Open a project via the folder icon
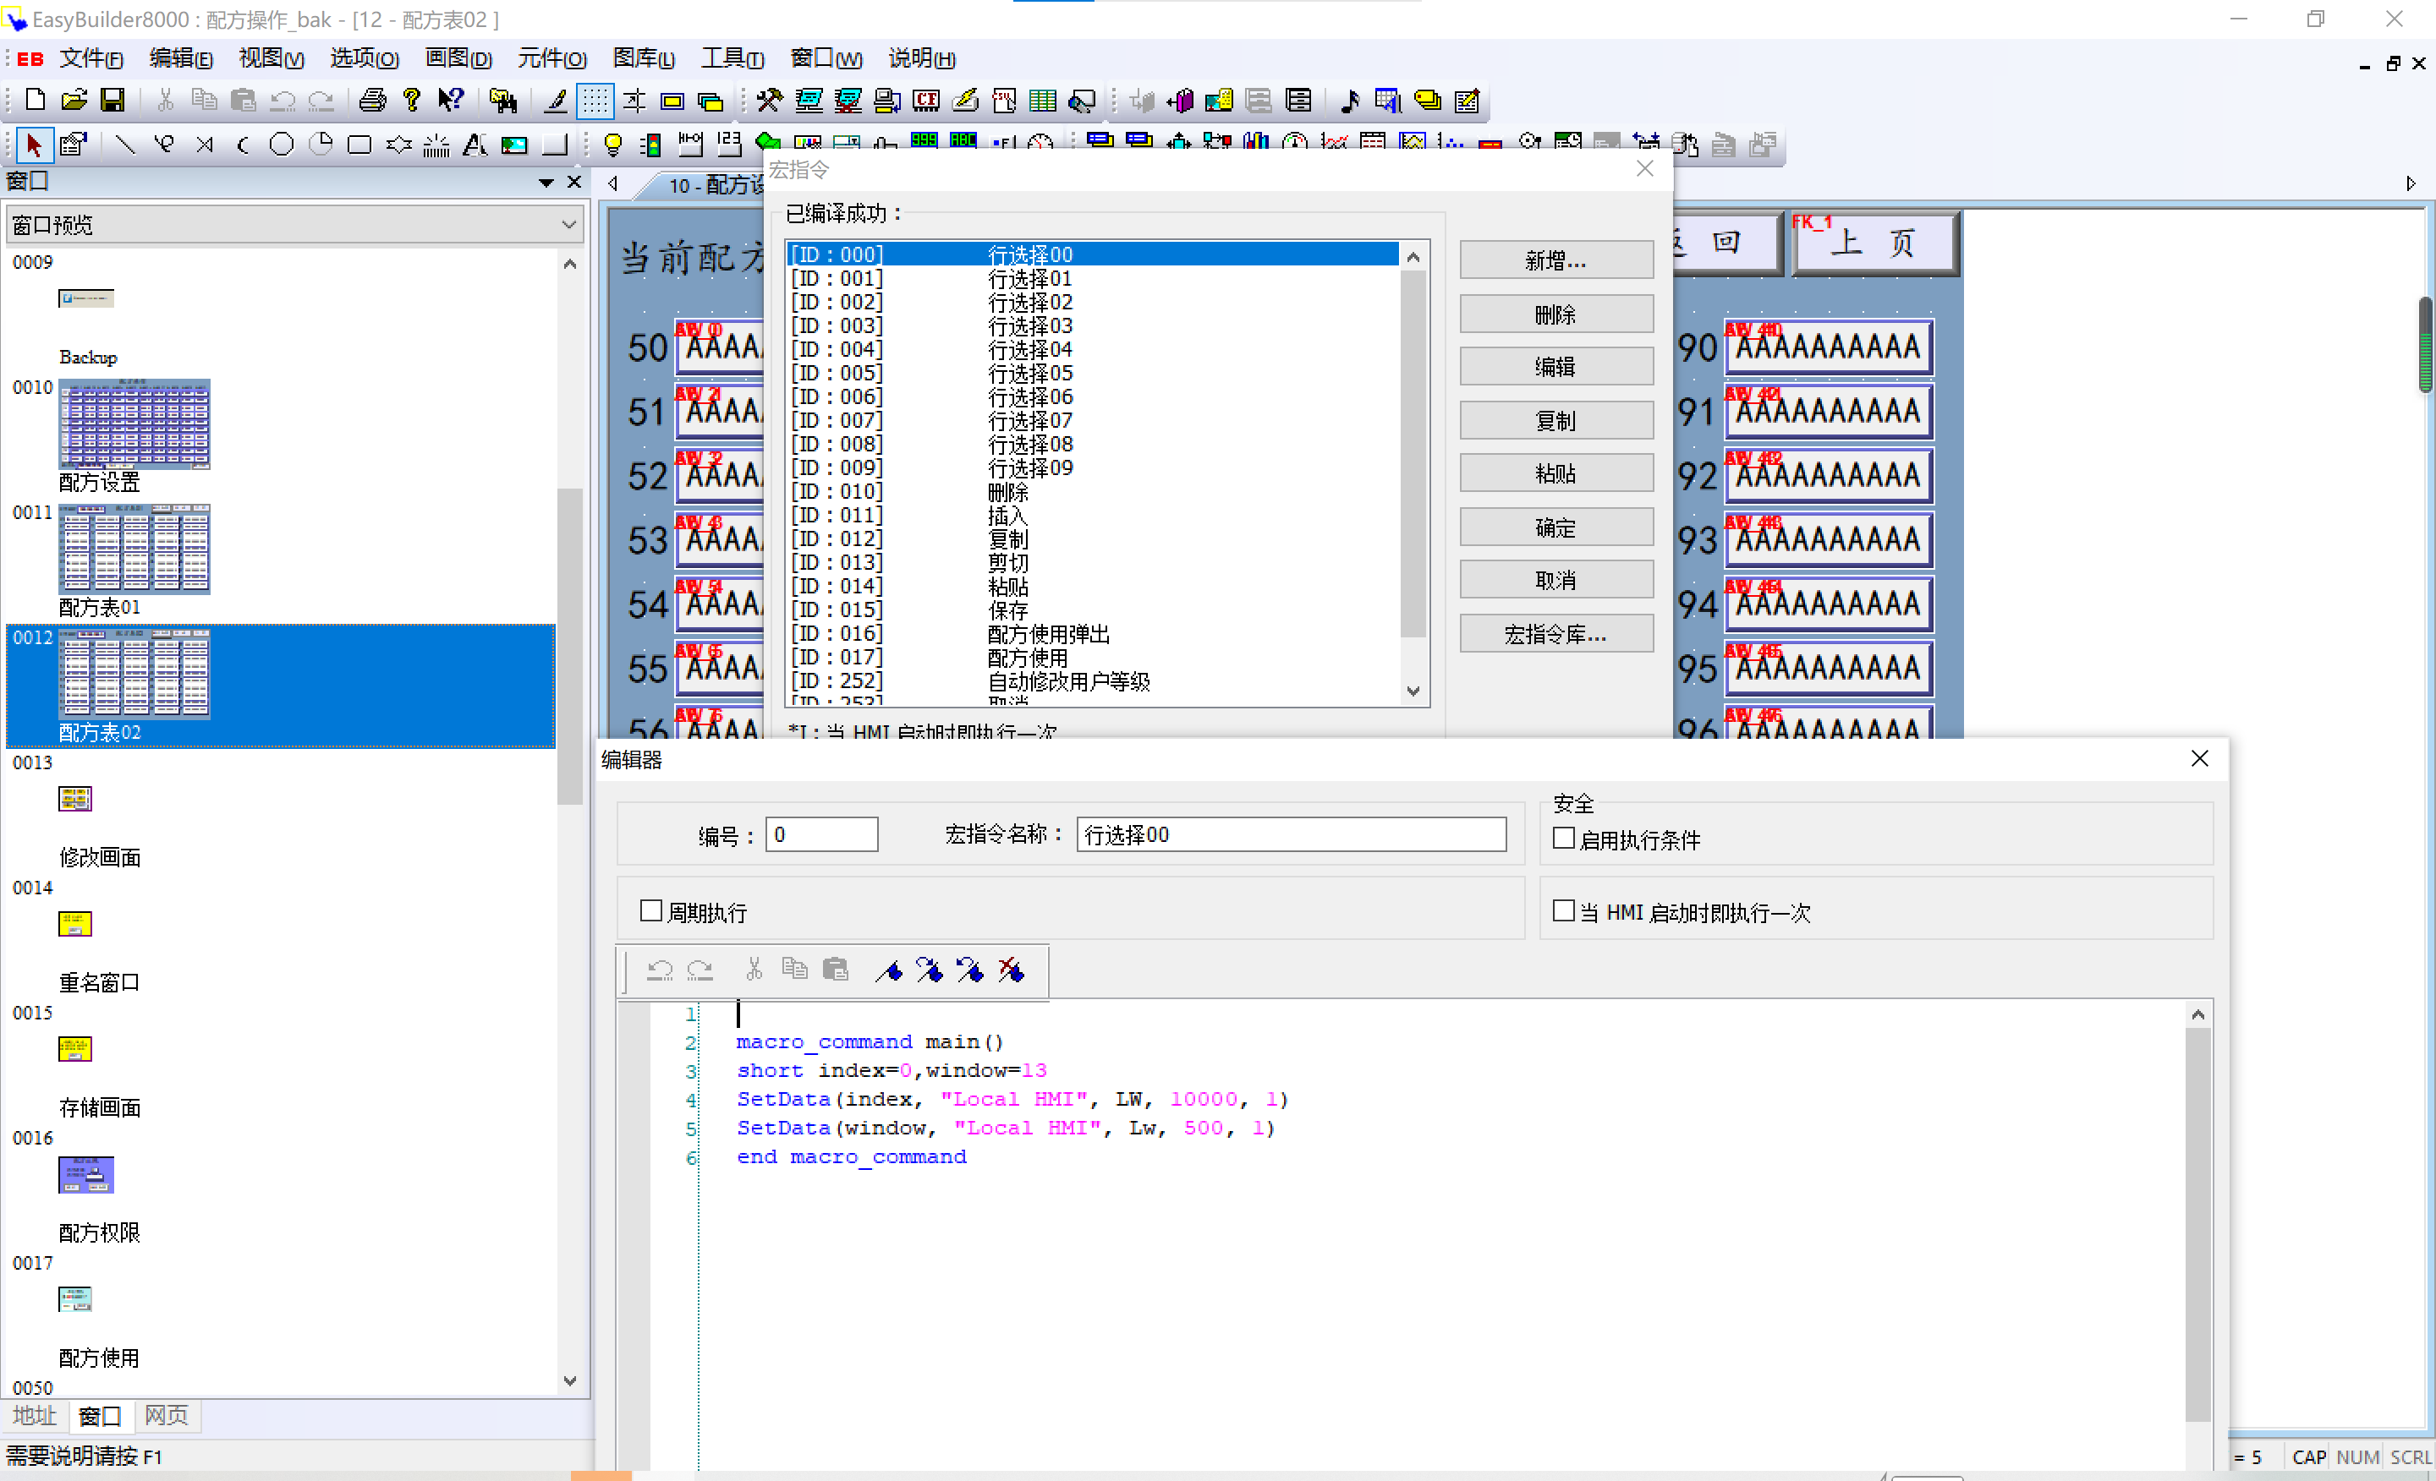Screen dimensions: 2436x1481 (74, 100)
